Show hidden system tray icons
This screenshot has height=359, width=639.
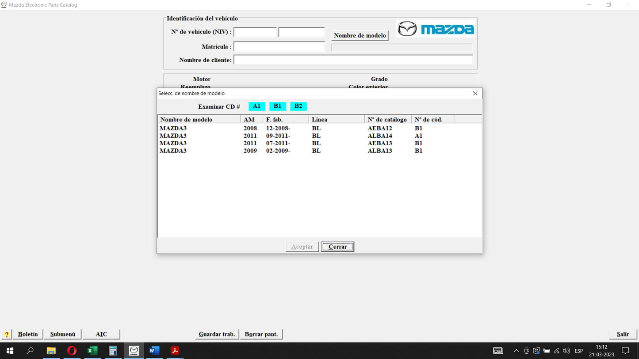click(516, 351)
